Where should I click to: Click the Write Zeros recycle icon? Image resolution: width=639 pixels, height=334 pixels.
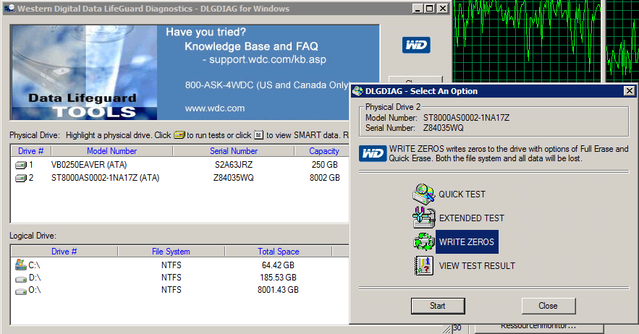pos(424,241)
